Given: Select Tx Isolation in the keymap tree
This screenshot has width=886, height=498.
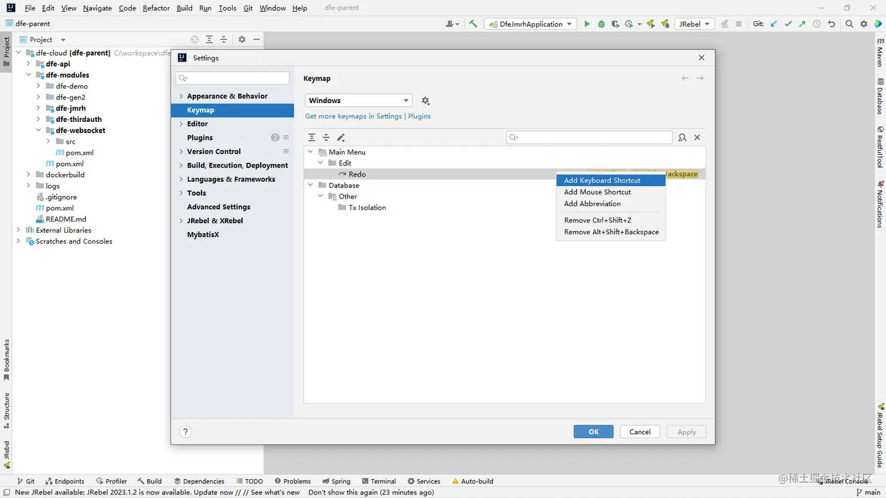Looking at the screenshot, I should point(367,207).
